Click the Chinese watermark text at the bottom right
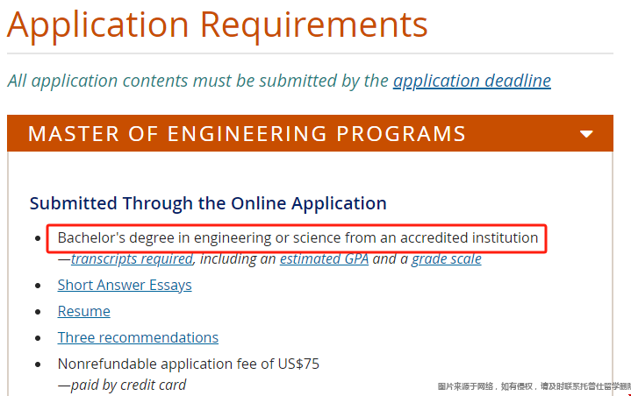631x396 pixels. (x=533, y=386)
